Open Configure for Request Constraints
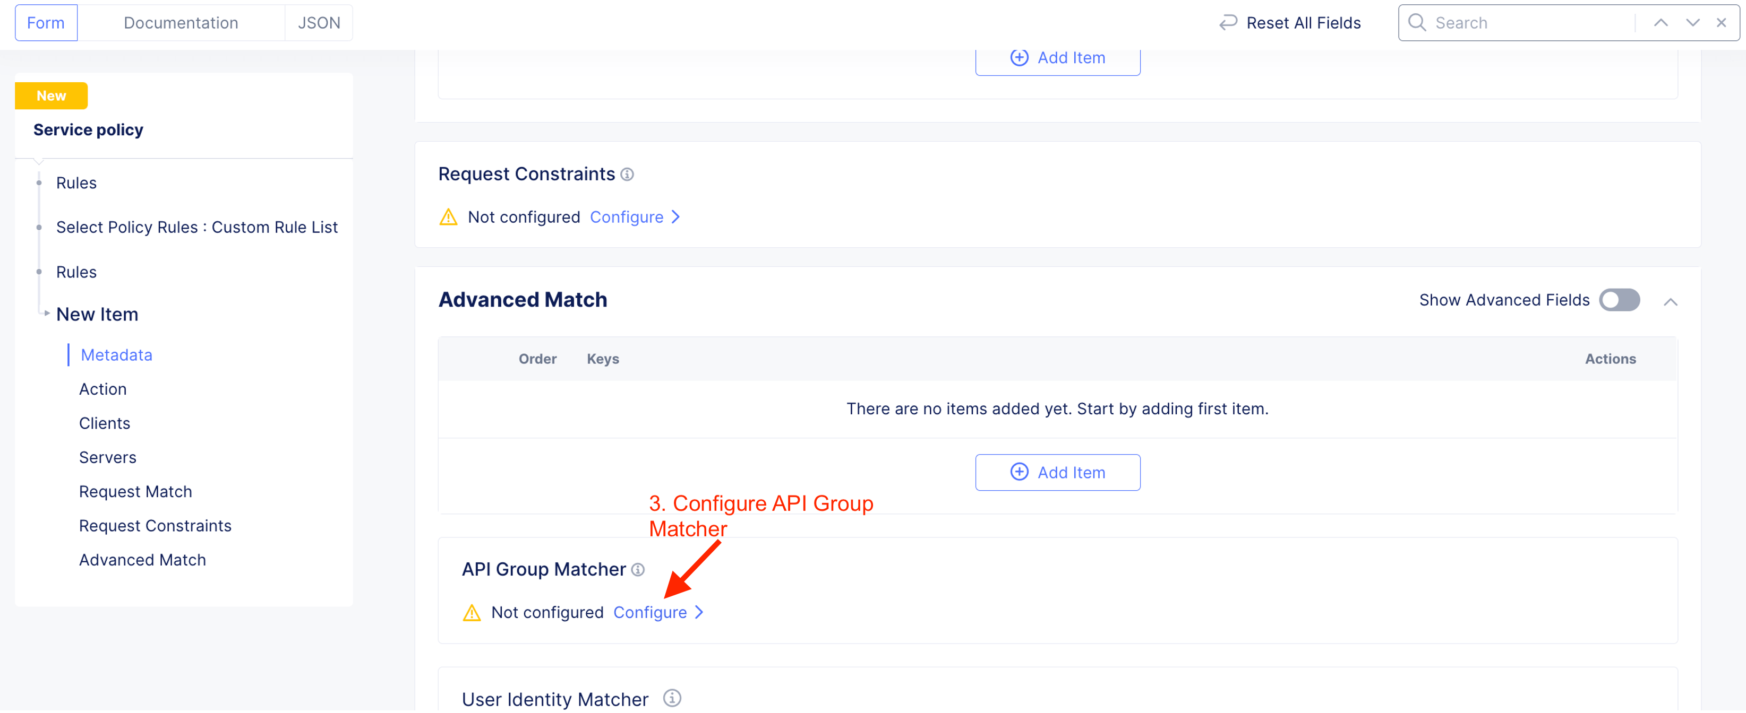 click(x=635, y=218)
